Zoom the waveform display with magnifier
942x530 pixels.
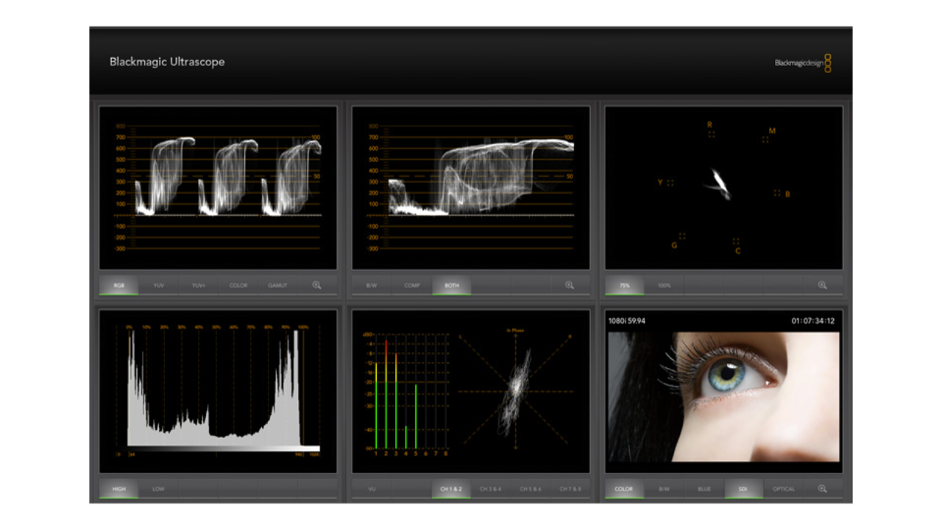569,285
